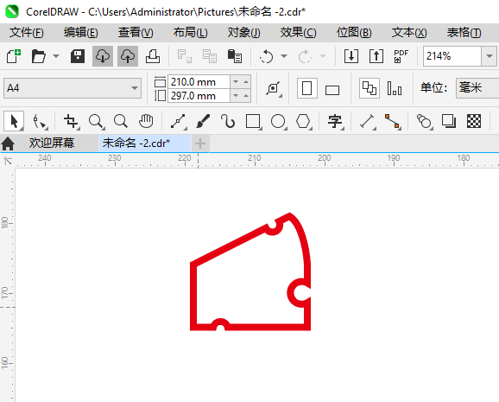The image size is (499, 402).
Task: Click the auto-fit page icon
Action: (x=274, y=88)
